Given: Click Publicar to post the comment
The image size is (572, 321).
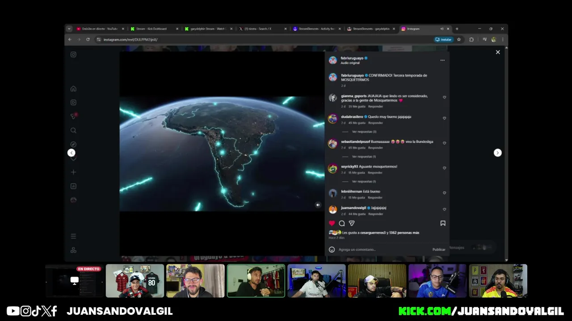Looking at the screenshot, I should tap(439, 250).
